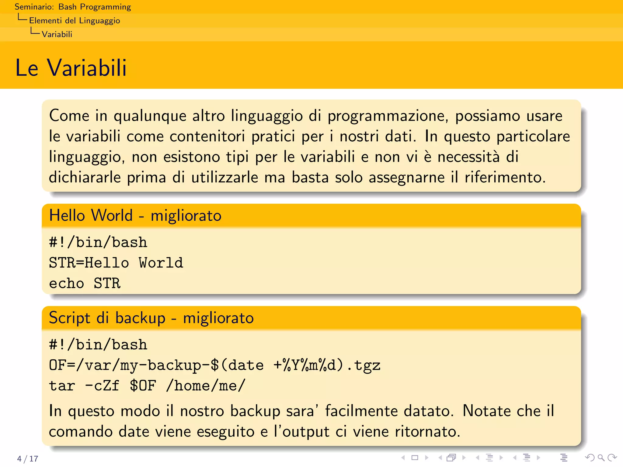The height and width of the screenshot is (467, 623).
Task: Click the Script di backup - migliorato heading
Action: tap(151, 318)
